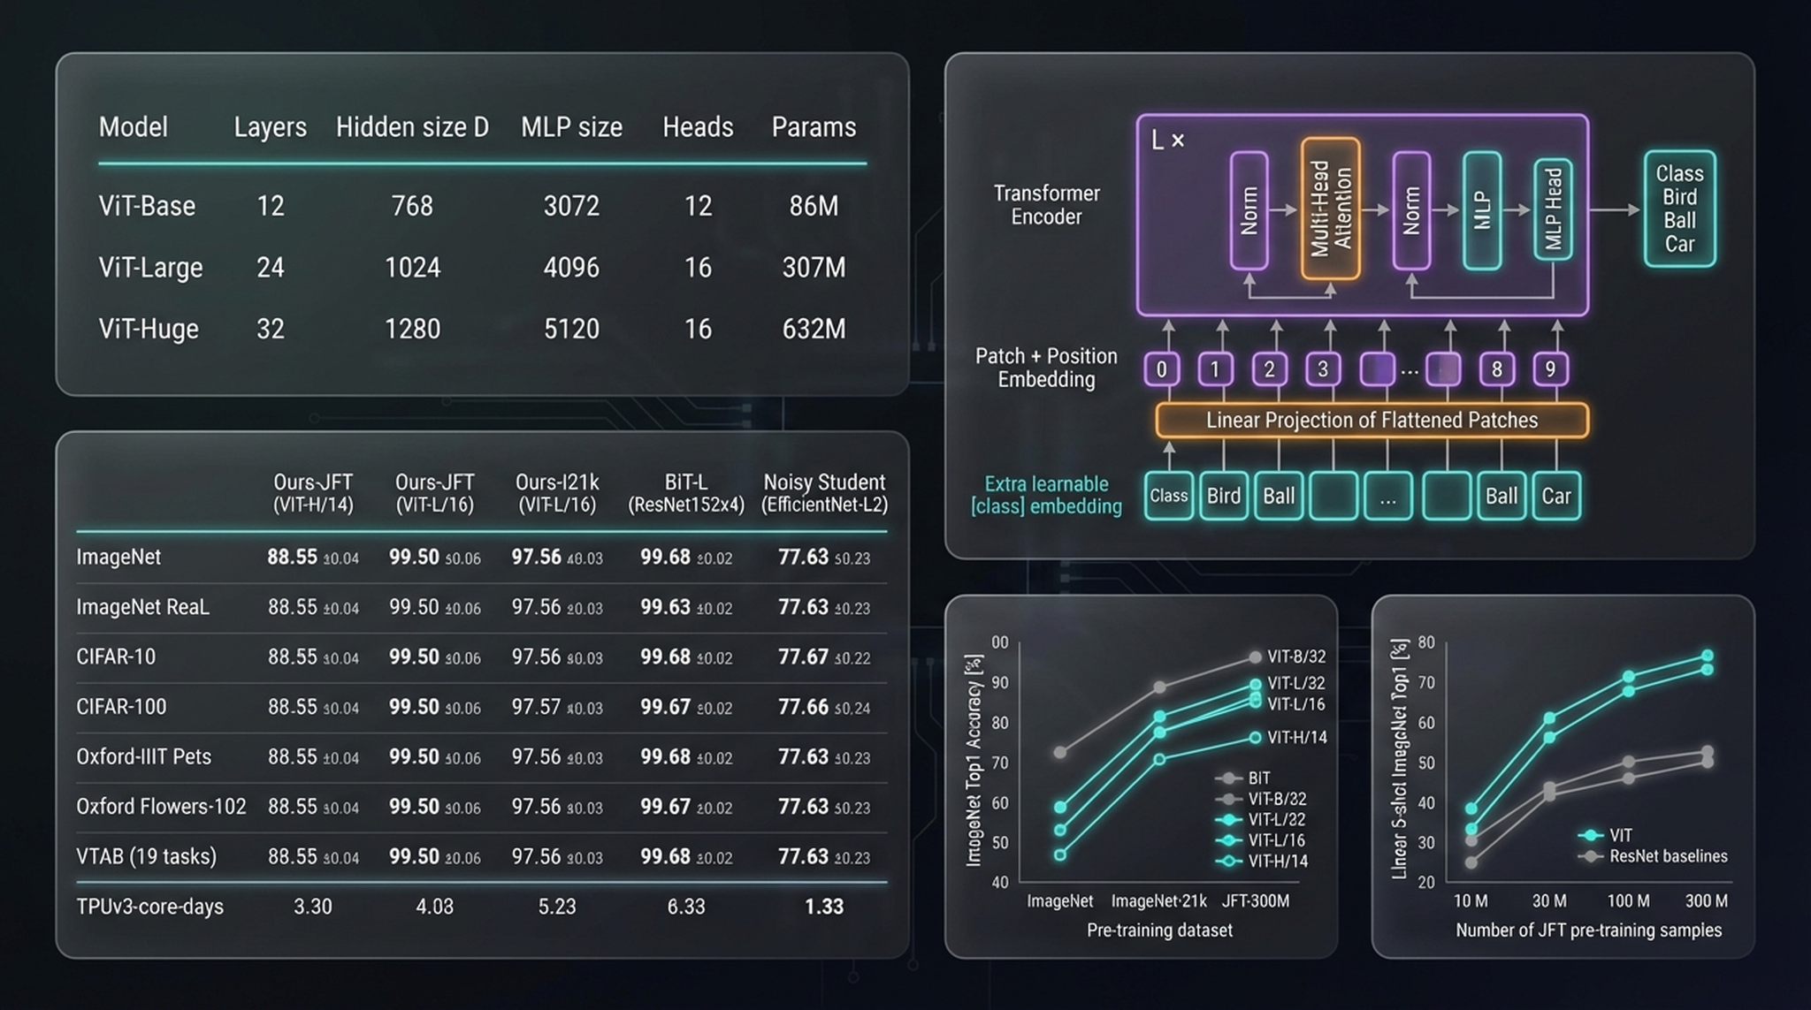Screen dimensions: 1811x1010
Task: Click the 'ViT-L/22' legend entry
Action: [1262, 820]
